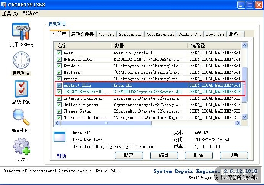Switch to the Win.ini tab
Screen dimensions: 264x185
pyautogui.click(x=106, y=34)
